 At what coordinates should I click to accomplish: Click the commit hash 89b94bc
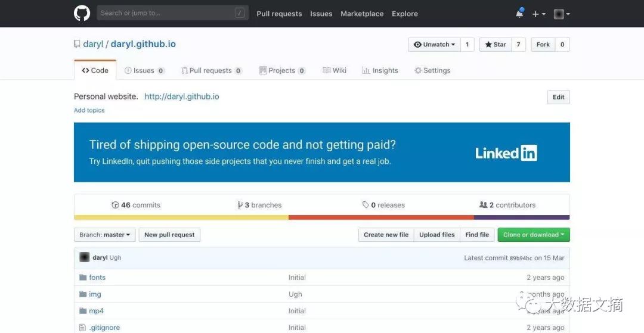click(x=521, y=259)
